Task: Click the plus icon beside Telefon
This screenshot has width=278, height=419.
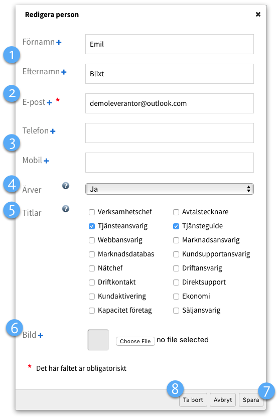Action: (x=53, y=131)
